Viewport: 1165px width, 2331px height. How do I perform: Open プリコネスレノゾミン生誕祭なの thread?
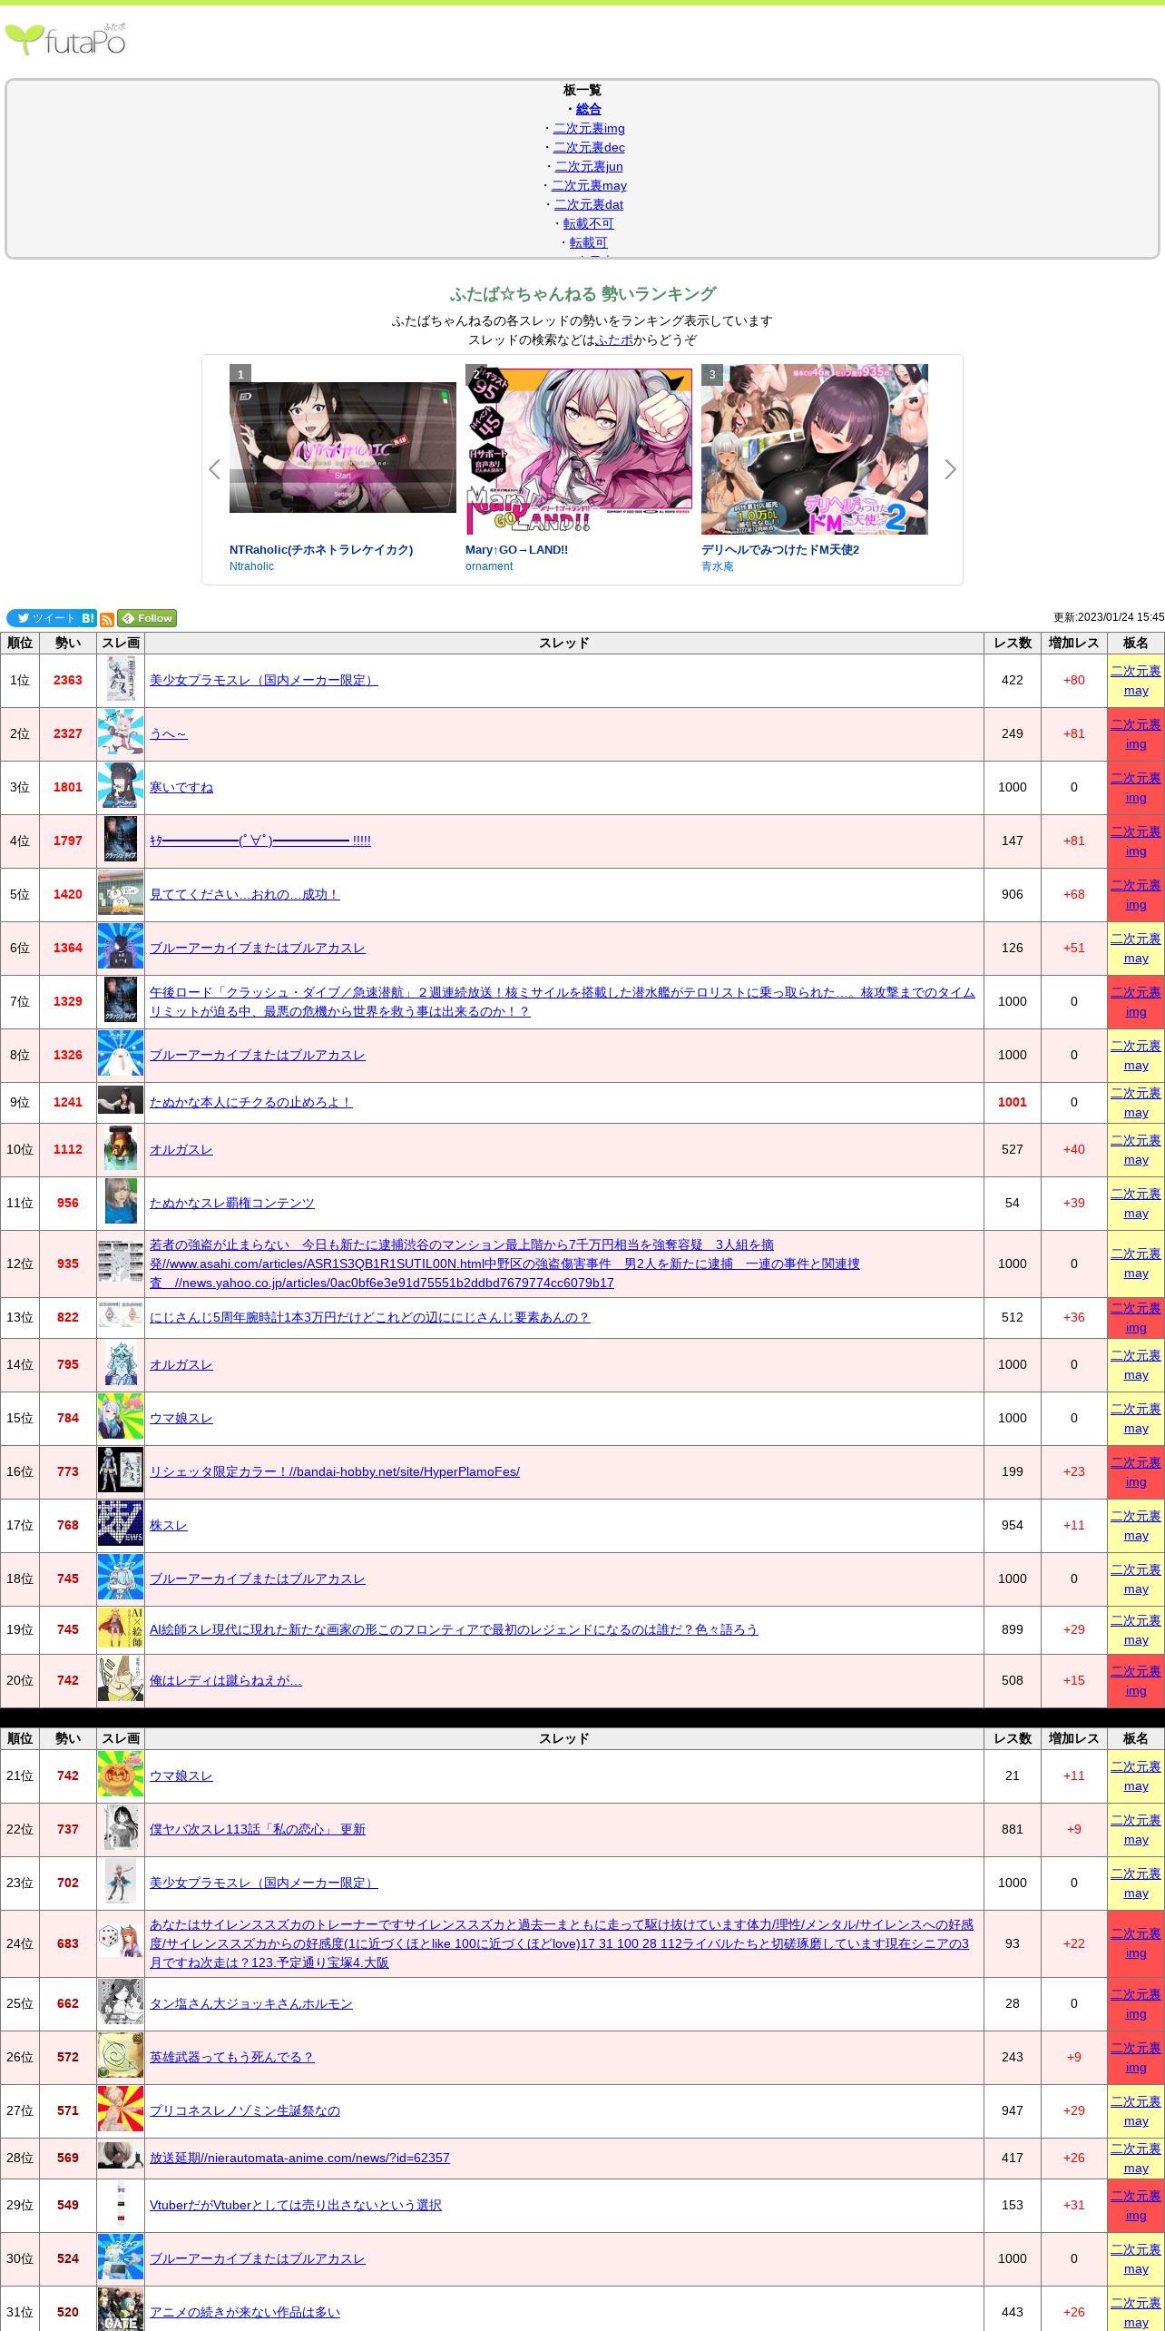coord(245,2110)
